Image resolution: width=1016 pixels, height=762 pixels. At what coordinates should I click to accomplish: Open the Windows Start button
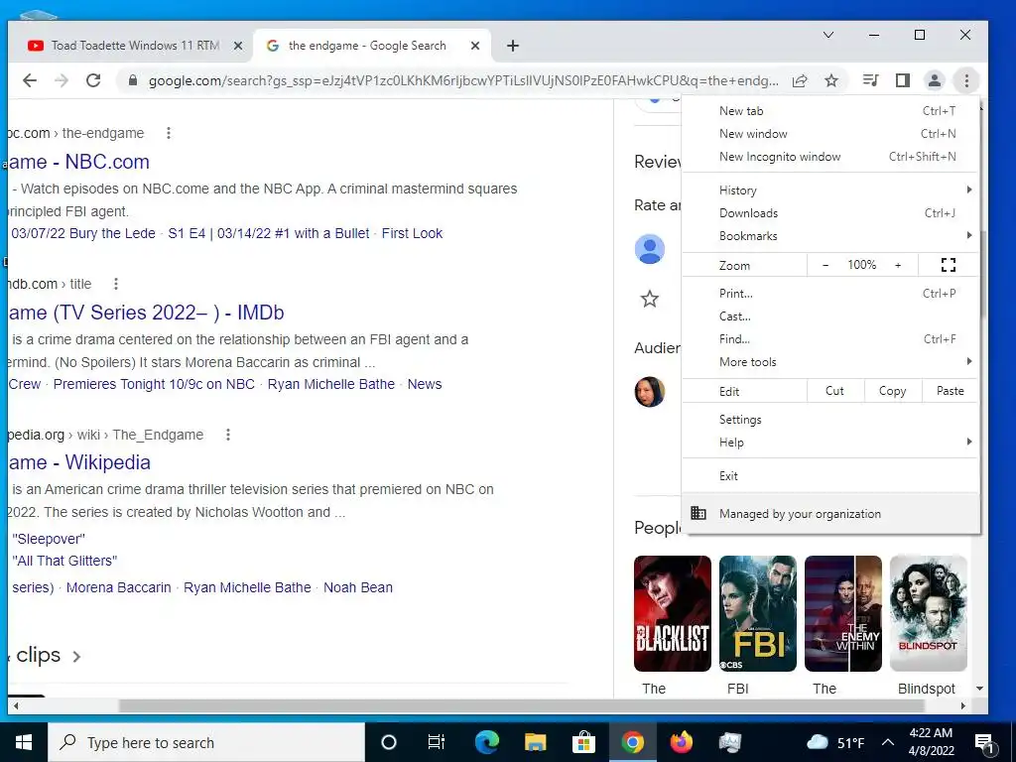pos(24,742)
